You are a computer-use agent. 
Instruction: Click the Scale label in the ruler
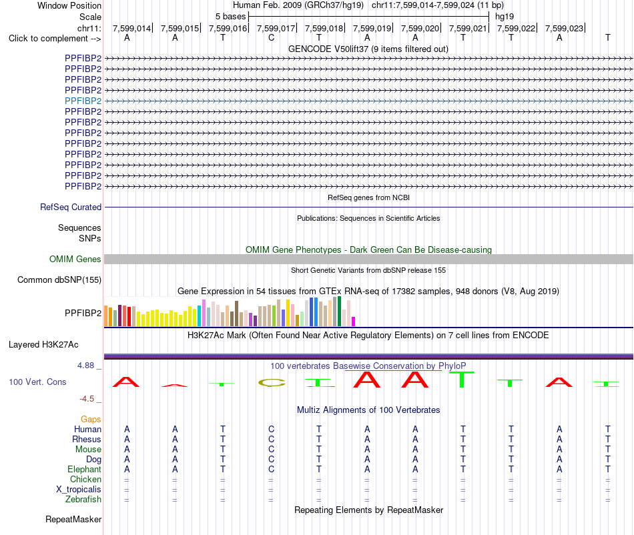tap(90, 17)
